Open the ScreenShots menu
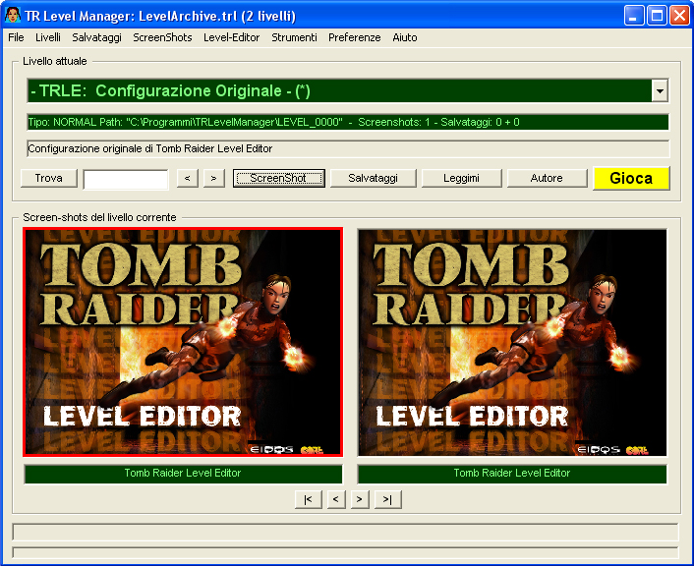The width and height of the screenshot is (694, 566). [162, 37]
